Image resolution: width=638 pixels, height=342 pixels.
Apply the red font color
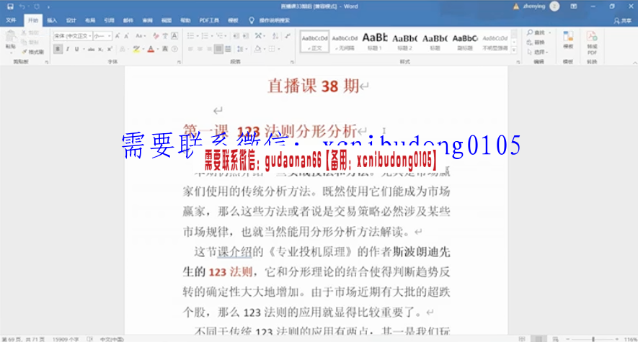pos(151,49)
